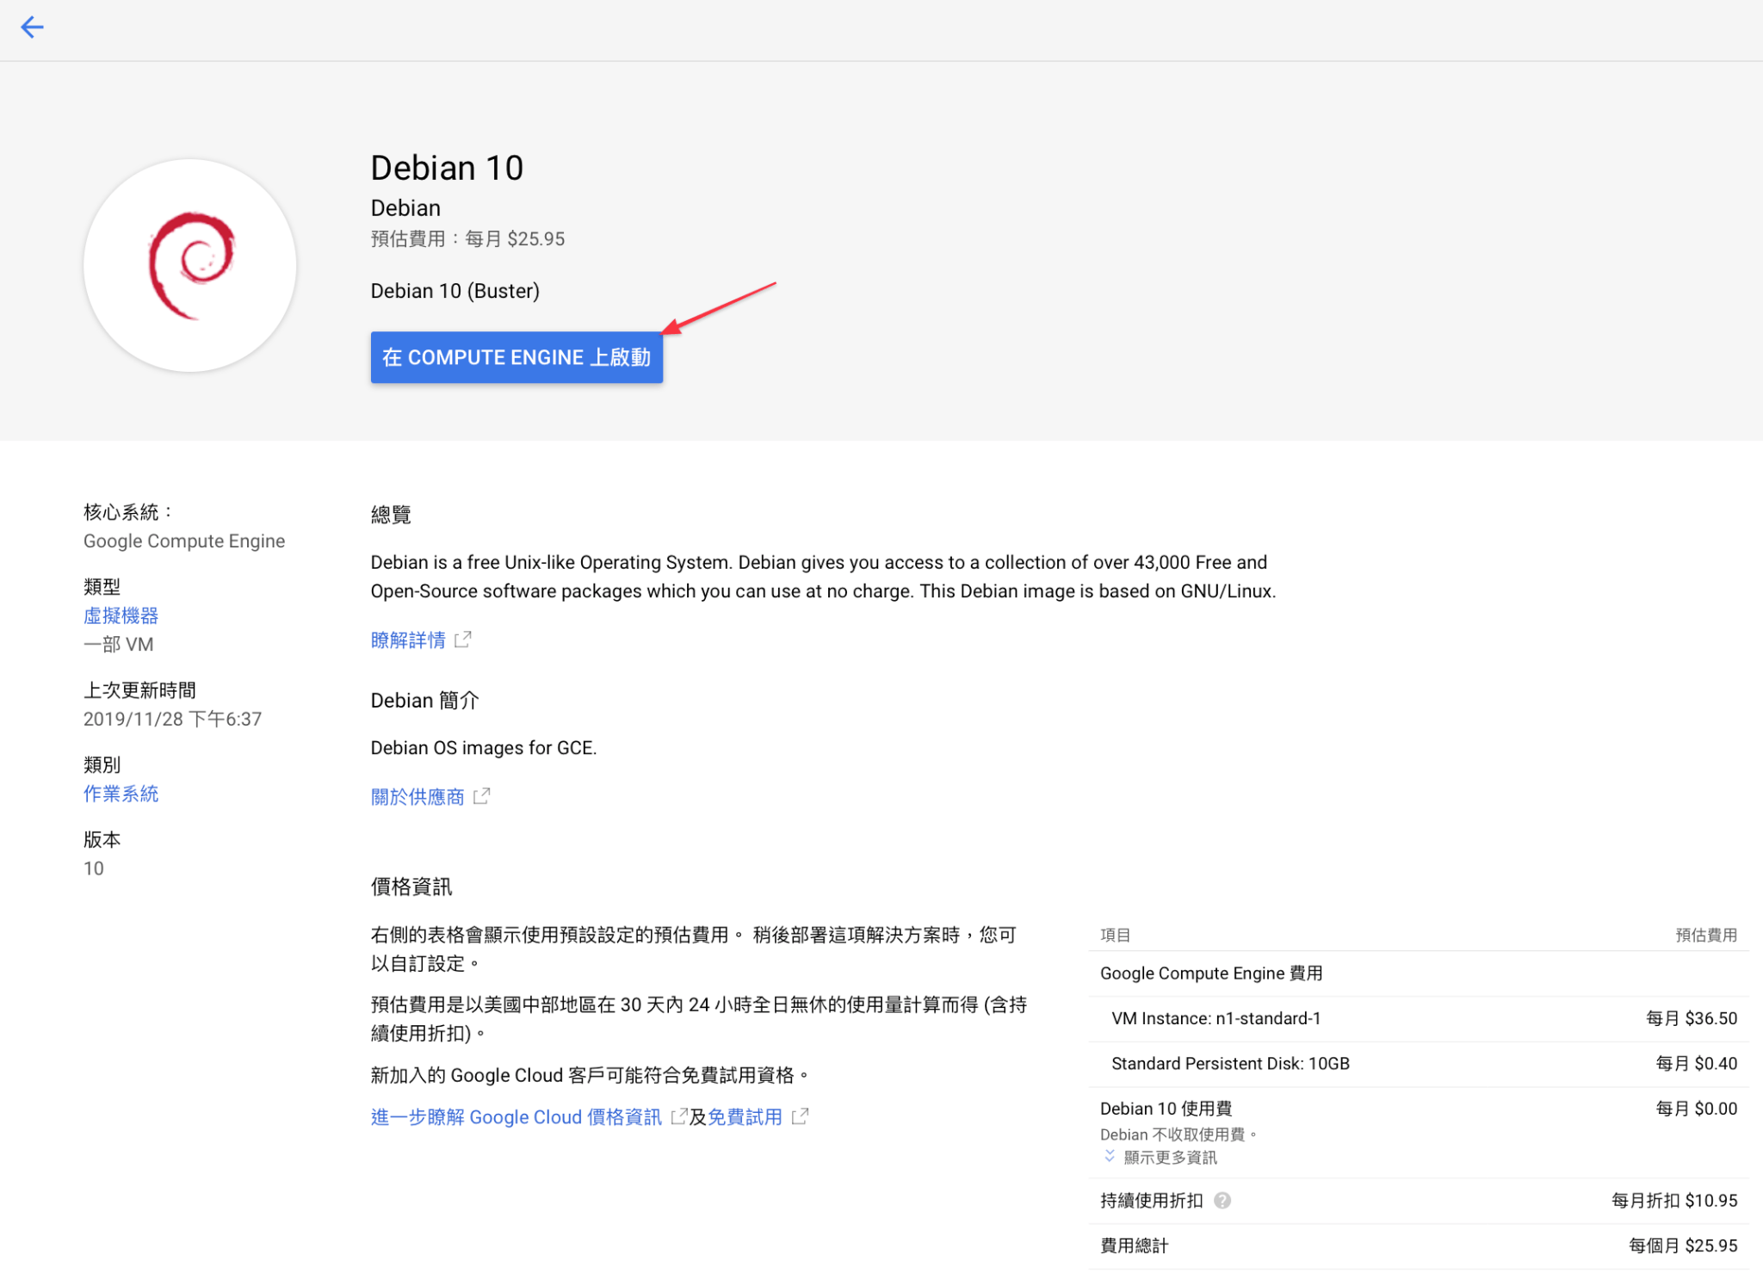Click Google Compute Engine 費用 table header
The height and width of the screenshot is (1273, 1763).
pos(1211,973)
